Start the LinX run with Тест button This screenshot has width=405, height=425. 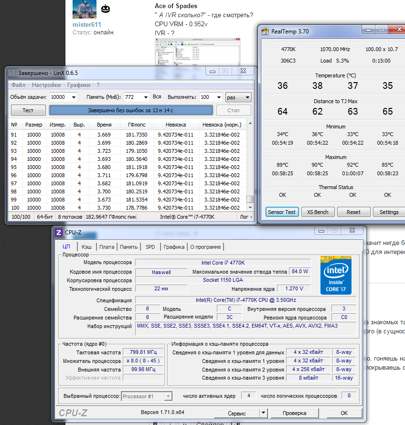28,110
